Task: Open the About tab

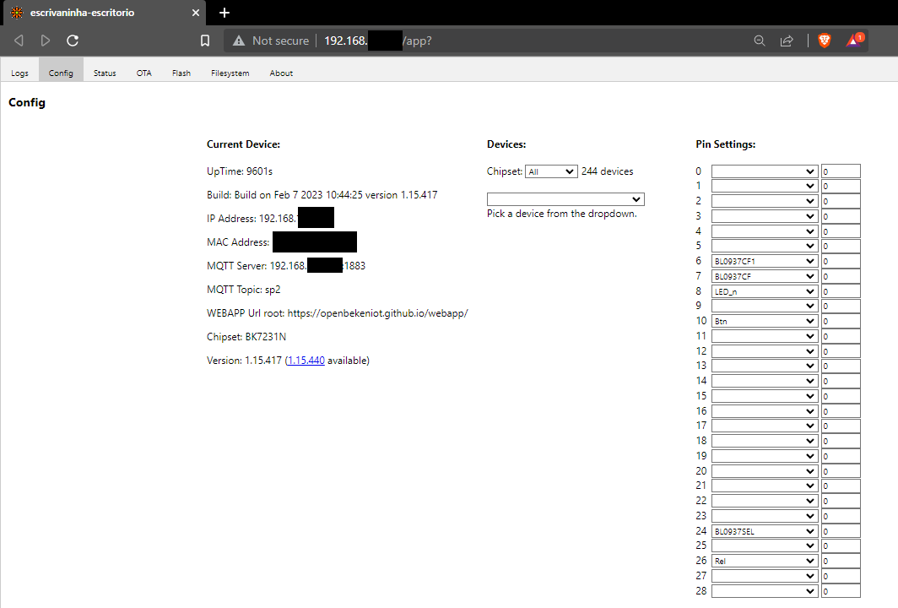Action: 281,73
